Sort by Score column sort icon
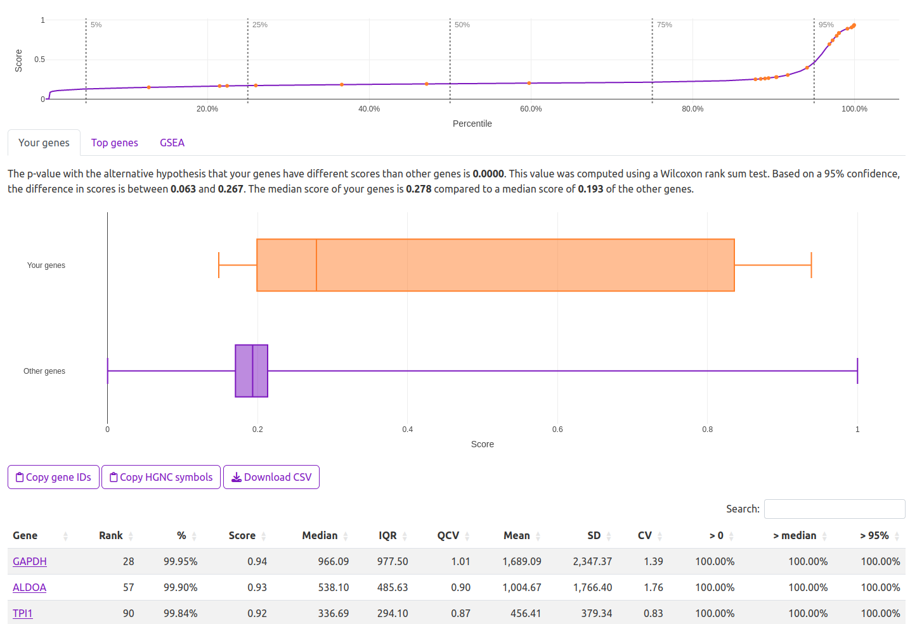This screenshot has height=624, width=910. tap(263, 537)
